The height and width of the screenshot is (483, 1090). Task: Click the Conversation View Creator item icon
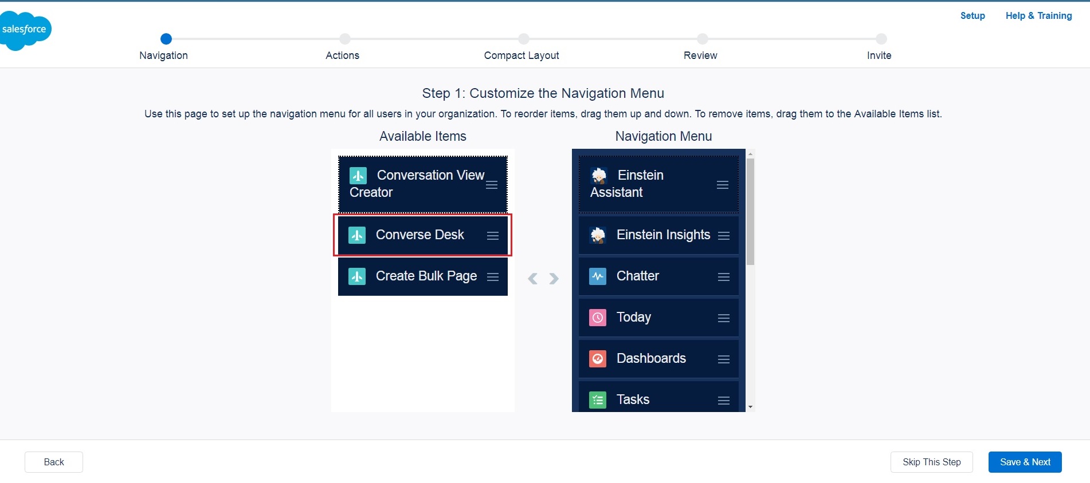358,175
